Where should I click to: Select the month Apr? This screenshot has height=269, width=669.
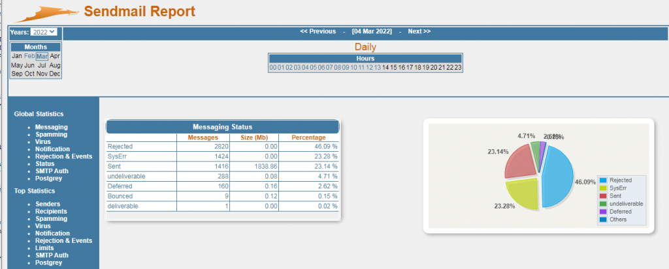pos(55,56)
